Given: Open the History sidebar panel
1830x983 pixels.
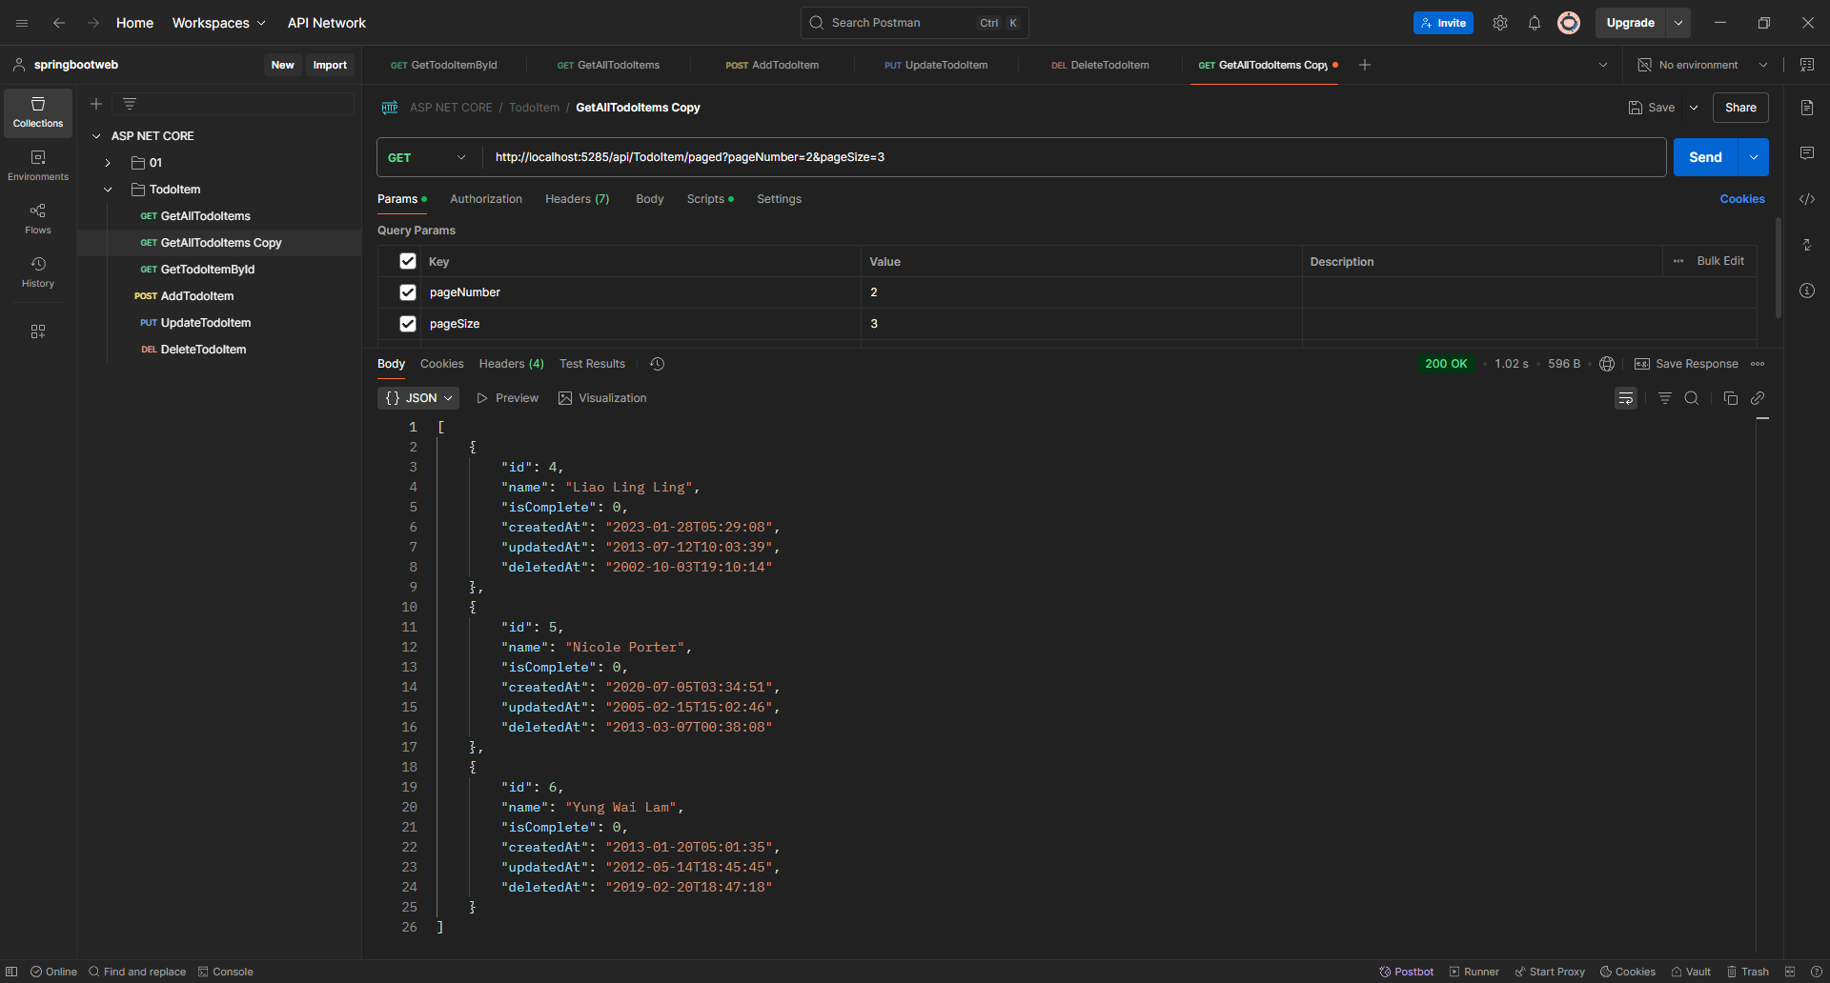Looking at the screenshot, I should 38,271.
